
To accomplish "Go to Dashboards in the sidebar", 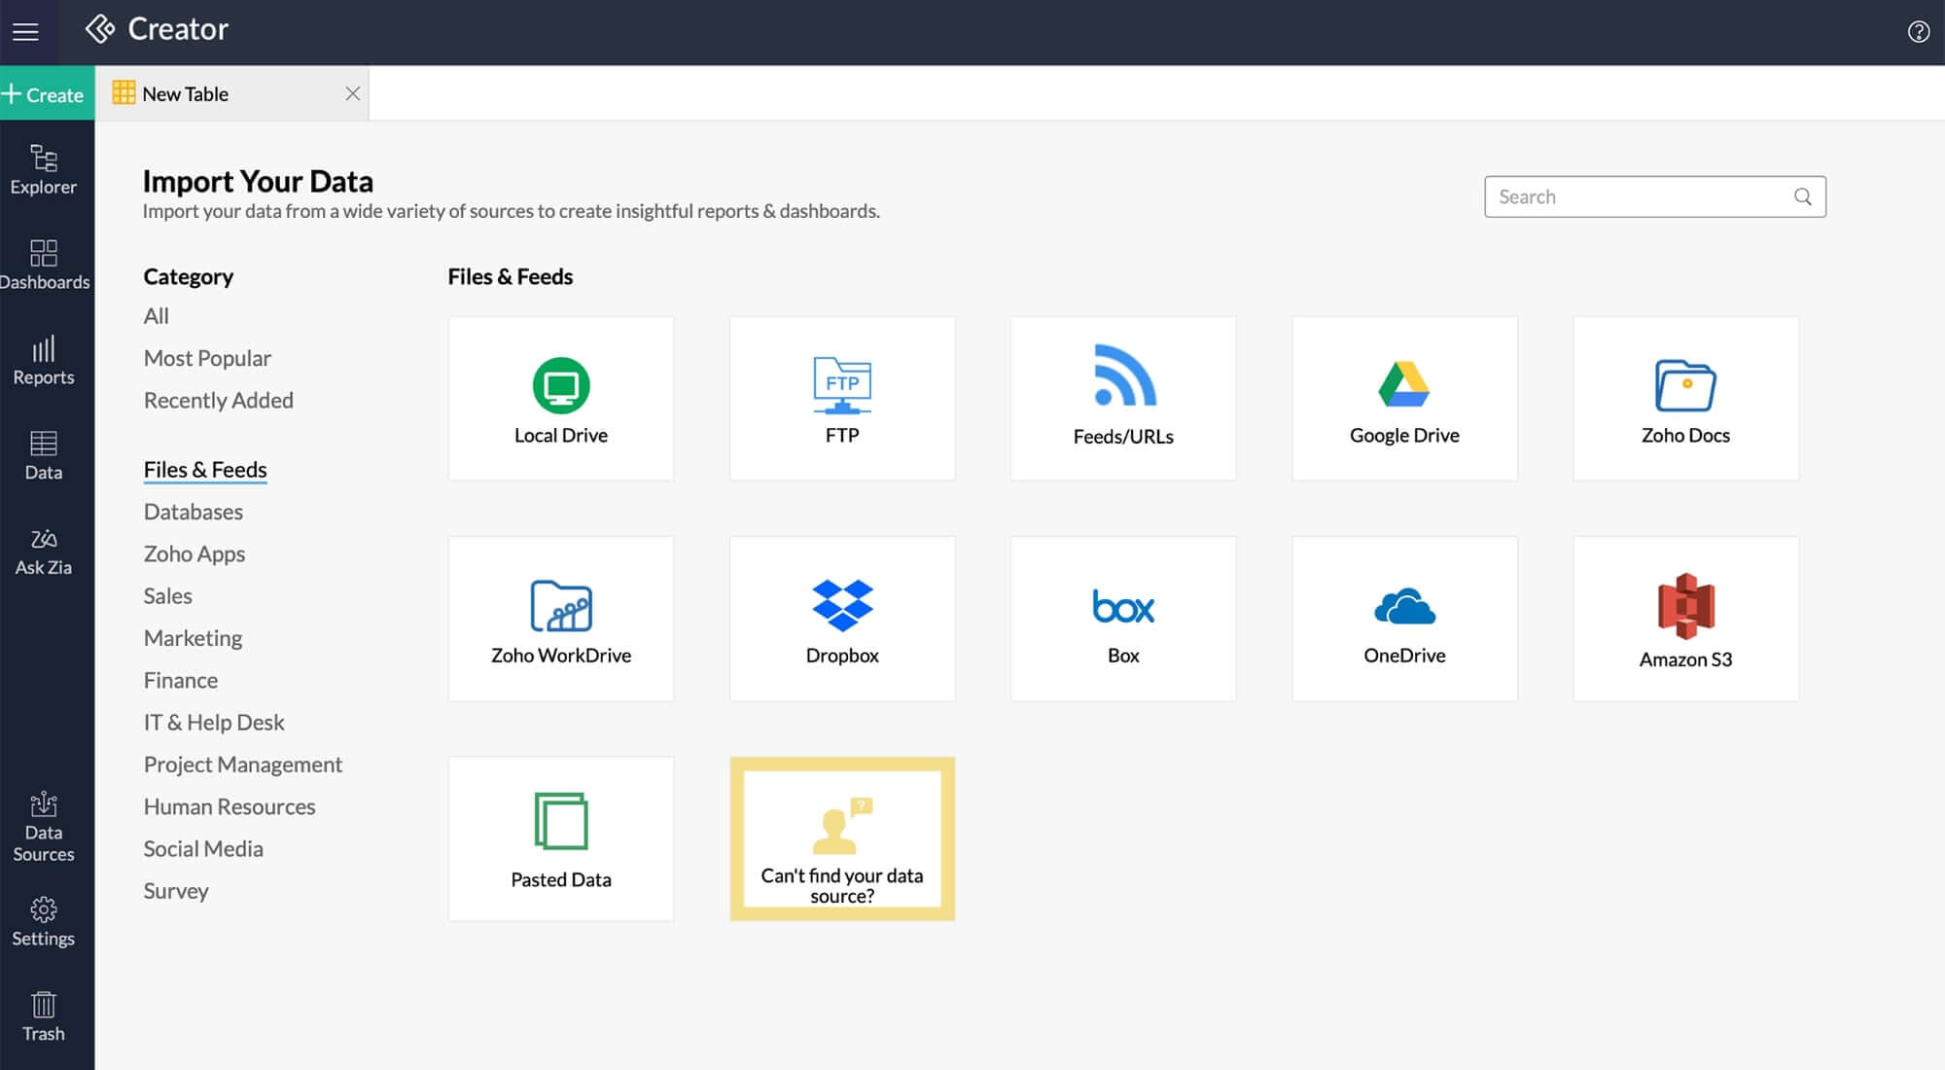I will pyautogui.click(x=44, y=265).
